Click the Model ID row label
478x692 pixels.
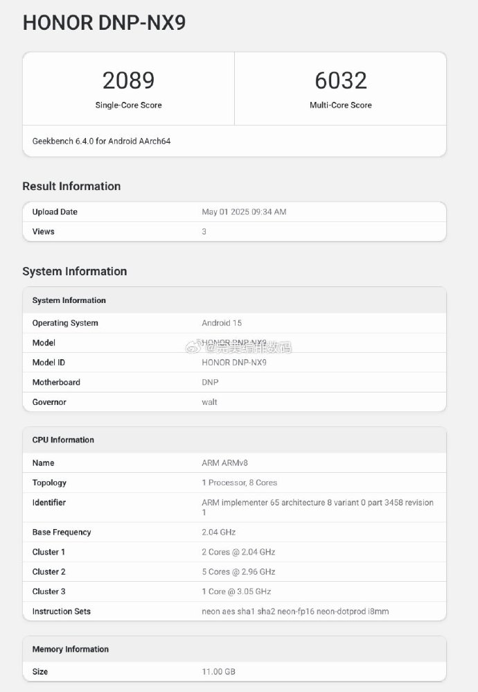[48, 362]
